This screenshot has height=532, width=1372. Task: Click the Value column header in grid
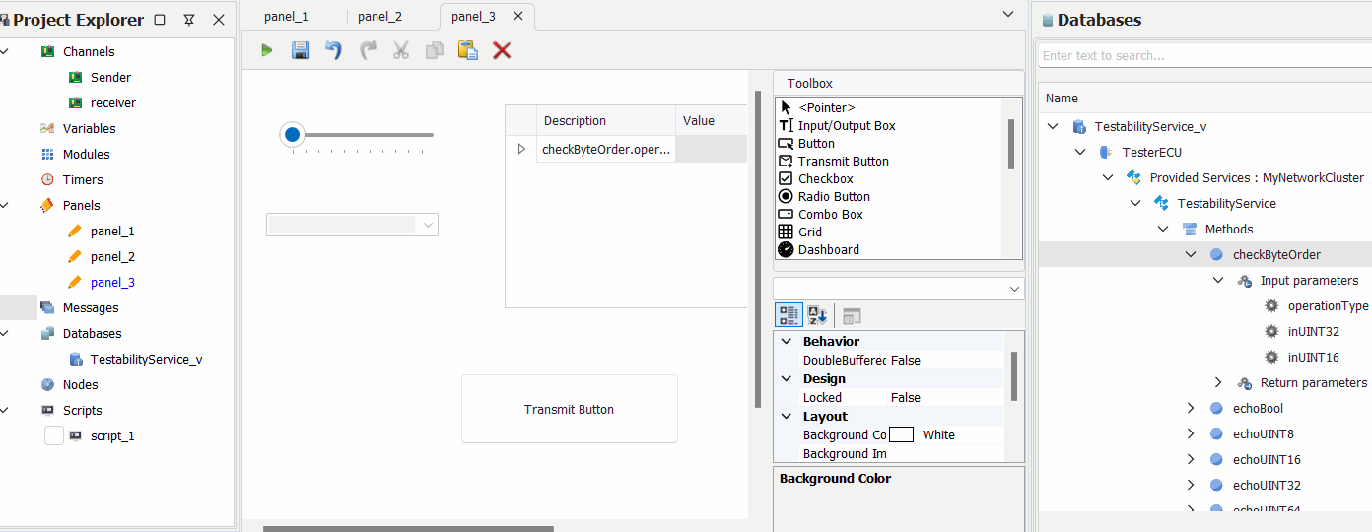click(711, 120)
